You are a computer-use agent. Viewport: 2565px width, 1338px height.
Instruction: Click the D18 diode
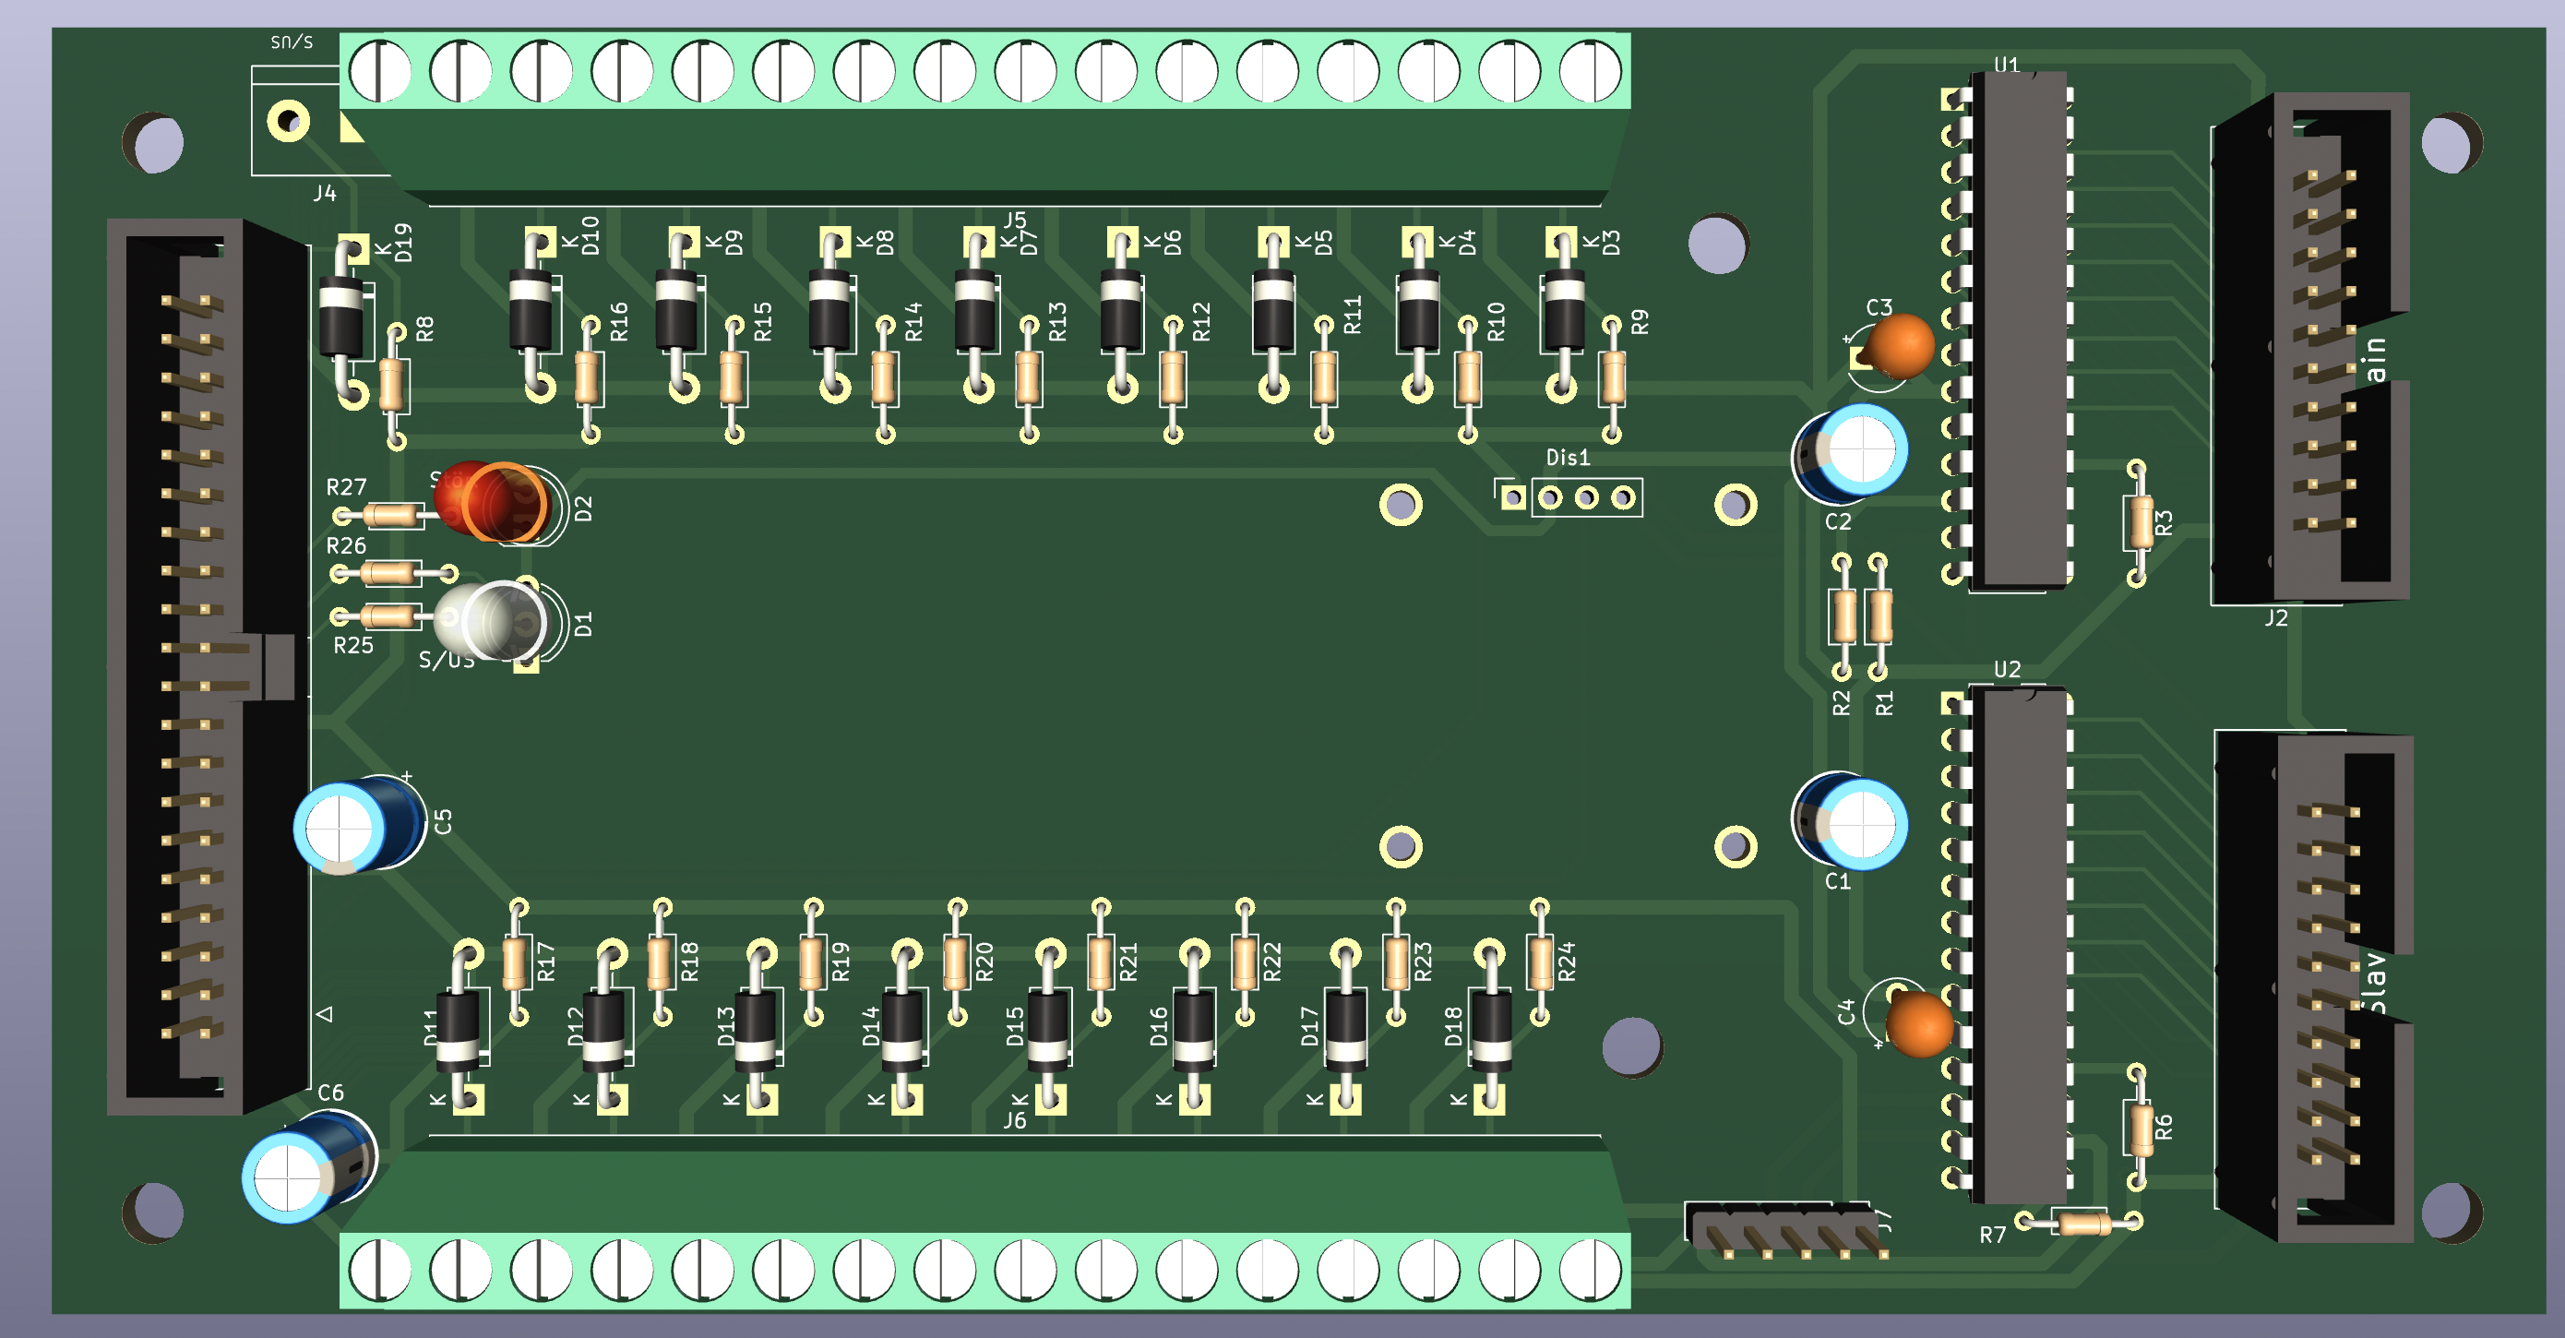tap(1491, 1031)
